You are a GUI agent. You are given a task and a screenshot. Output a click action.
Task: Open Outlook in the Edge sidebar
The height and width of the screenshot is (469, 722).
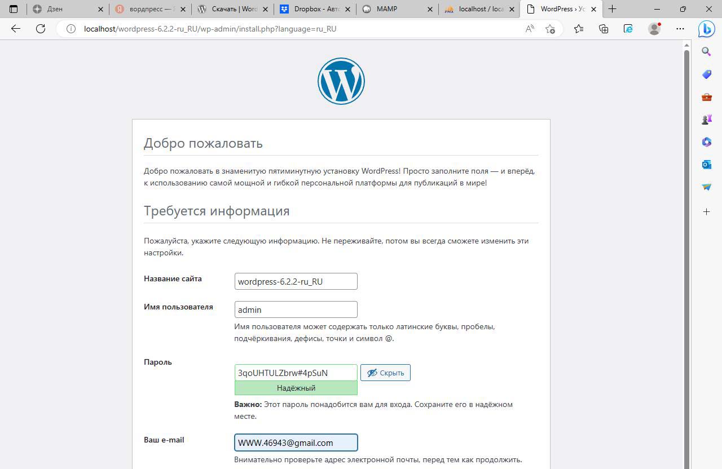point(707,165)
